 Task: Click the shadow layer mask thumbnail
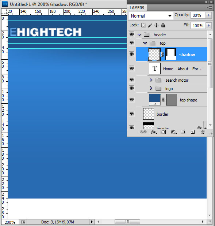[x=171, y=54]
